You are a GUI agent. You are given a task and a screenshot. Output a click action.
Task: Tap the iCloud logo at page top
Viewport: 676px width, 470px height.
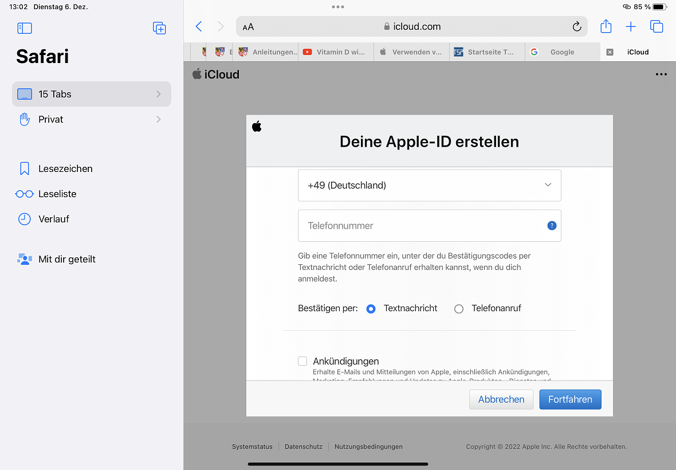tap(215, 74)
